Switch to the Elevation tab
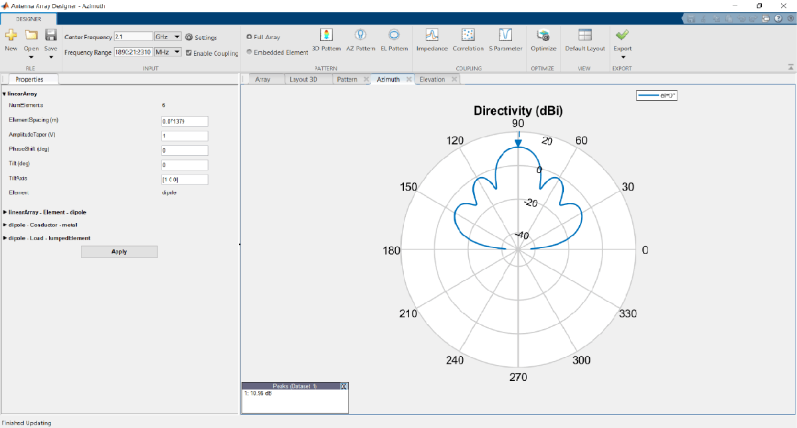Screen dimensions: 797x428 432,79
